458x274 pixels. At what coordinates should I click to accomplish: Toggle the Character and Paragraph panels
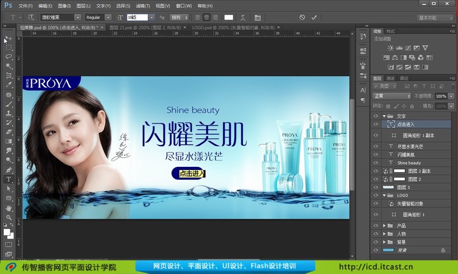257,18
